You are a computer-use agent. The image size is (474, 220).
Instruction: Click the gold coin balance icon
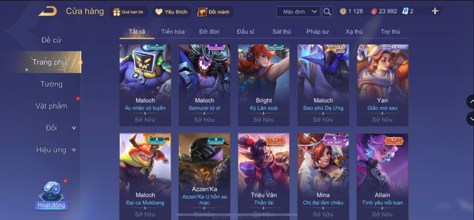pyautogui.click(x=343, y=11)
